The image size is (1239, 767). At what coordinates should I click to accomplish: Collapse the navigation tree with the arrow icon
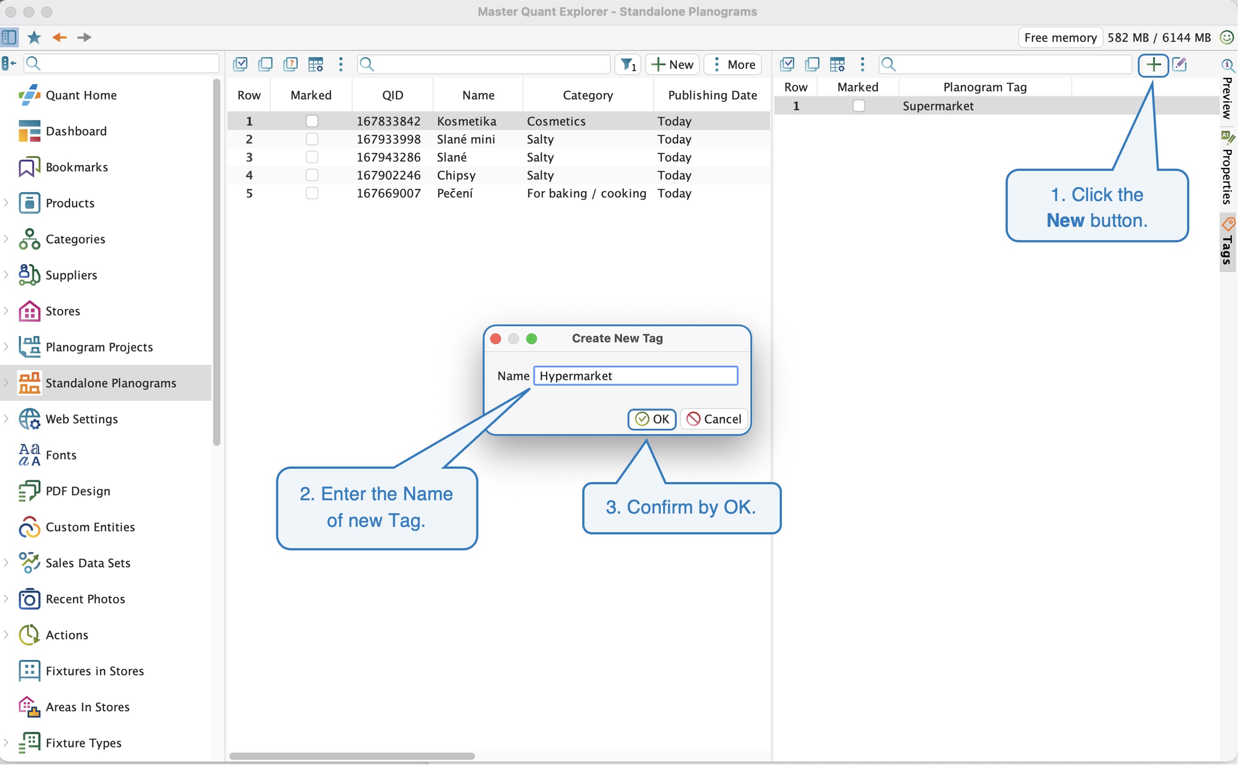pyautogui.click(x=9, y=63)
